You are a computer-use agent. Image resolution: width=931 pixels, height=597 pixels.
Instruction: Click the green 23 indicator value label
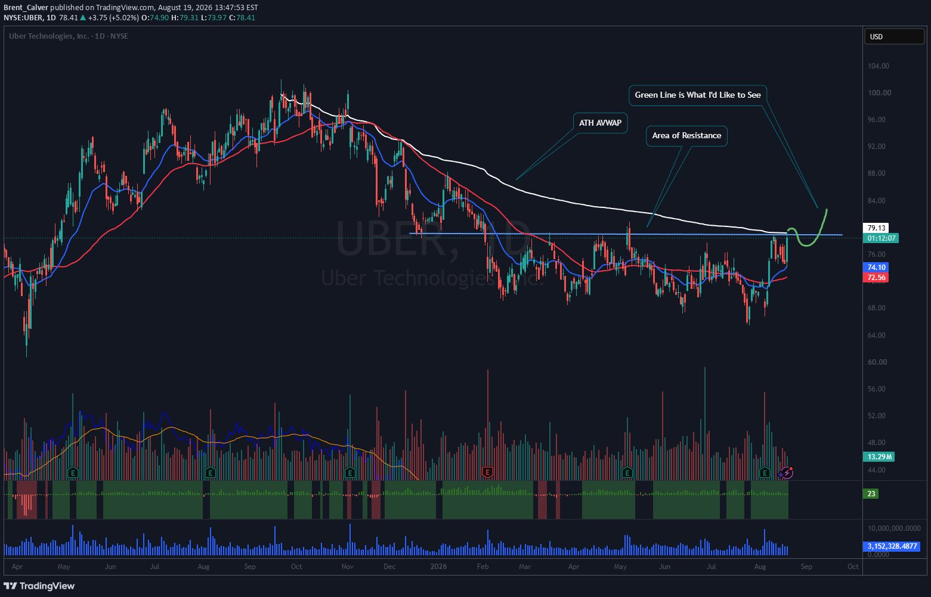tap(871, 494)
